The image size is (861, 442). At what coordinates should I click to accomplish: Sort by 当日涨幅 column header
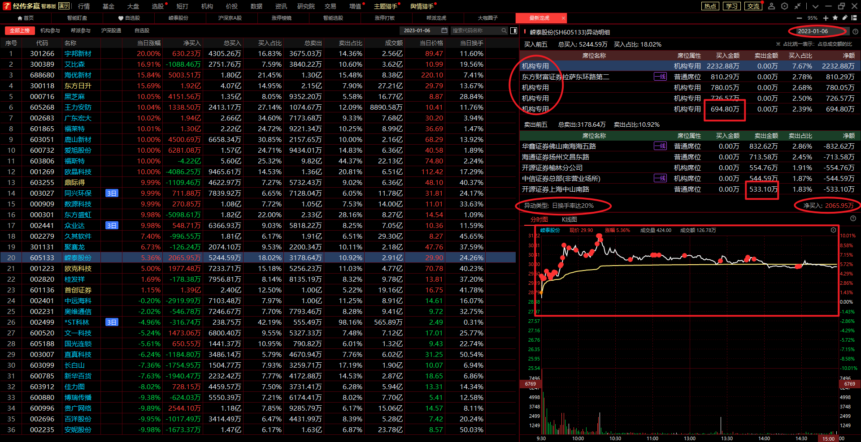tap(148, 43)
